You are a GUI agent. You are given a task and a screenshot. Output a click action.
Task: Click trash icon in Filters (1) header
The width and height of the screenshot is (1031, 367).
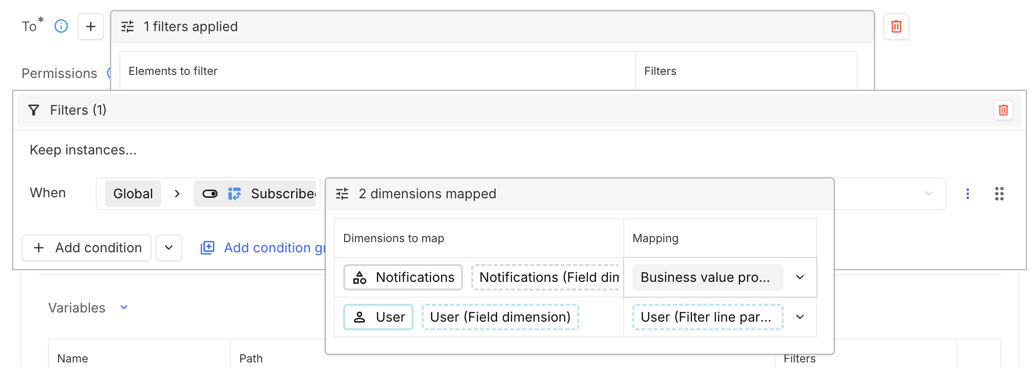pos(1003,110)
